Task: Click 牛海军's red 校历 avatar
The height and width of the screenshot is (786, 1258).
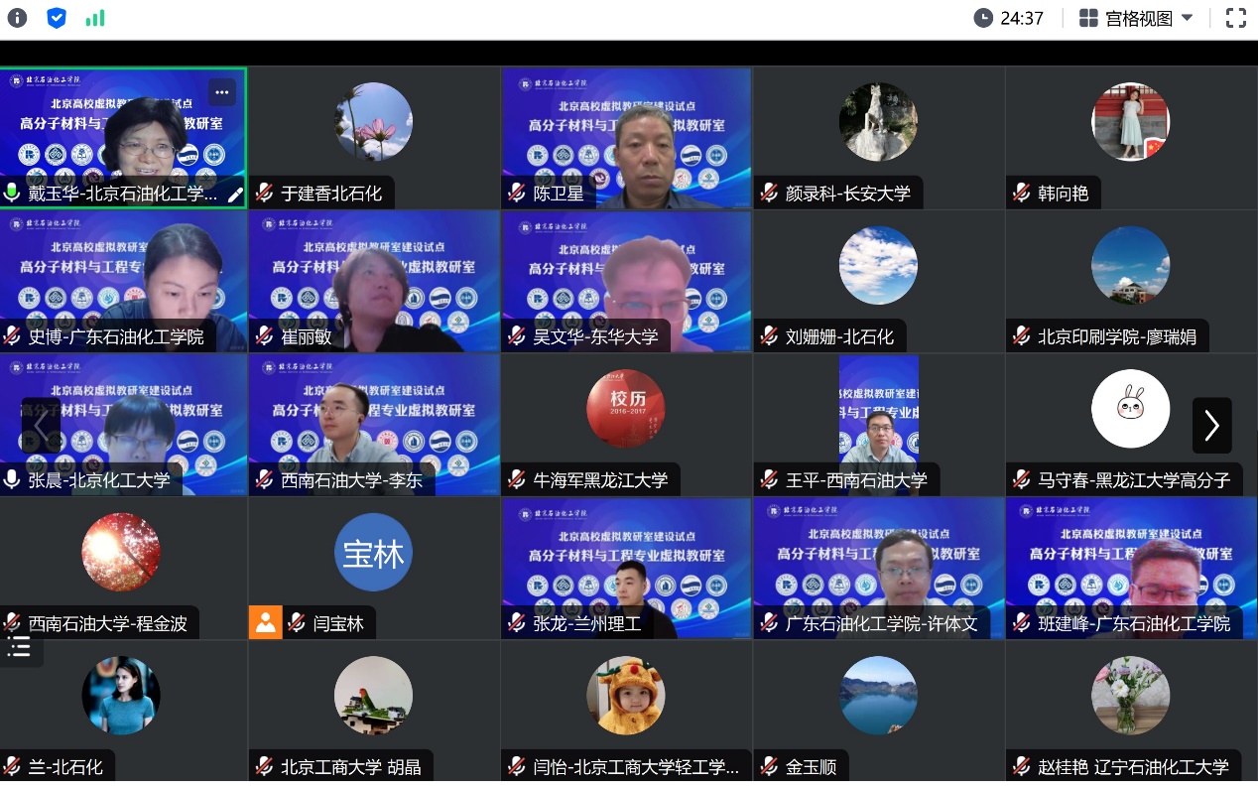Action: (625, 408)
